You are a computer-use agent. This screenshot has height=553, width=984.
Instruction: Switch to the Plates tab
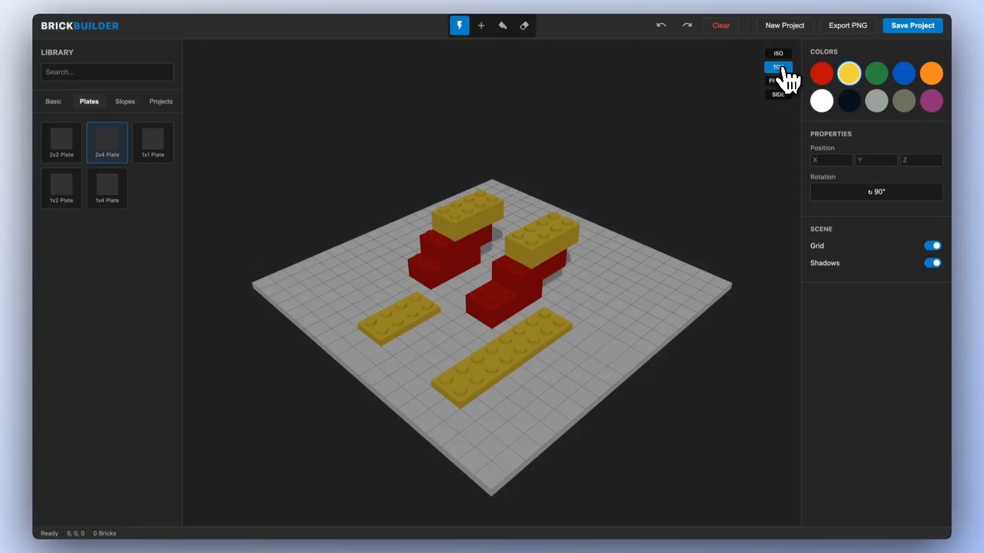[89, 102]
